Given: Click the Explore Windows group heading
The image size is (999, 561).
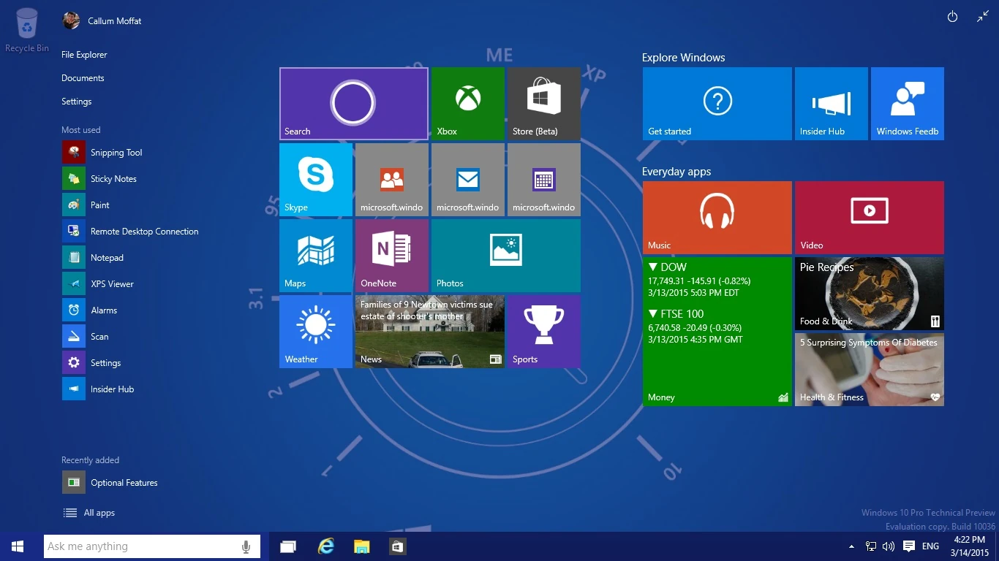Looking at the screenshot, I should point(683,58).
